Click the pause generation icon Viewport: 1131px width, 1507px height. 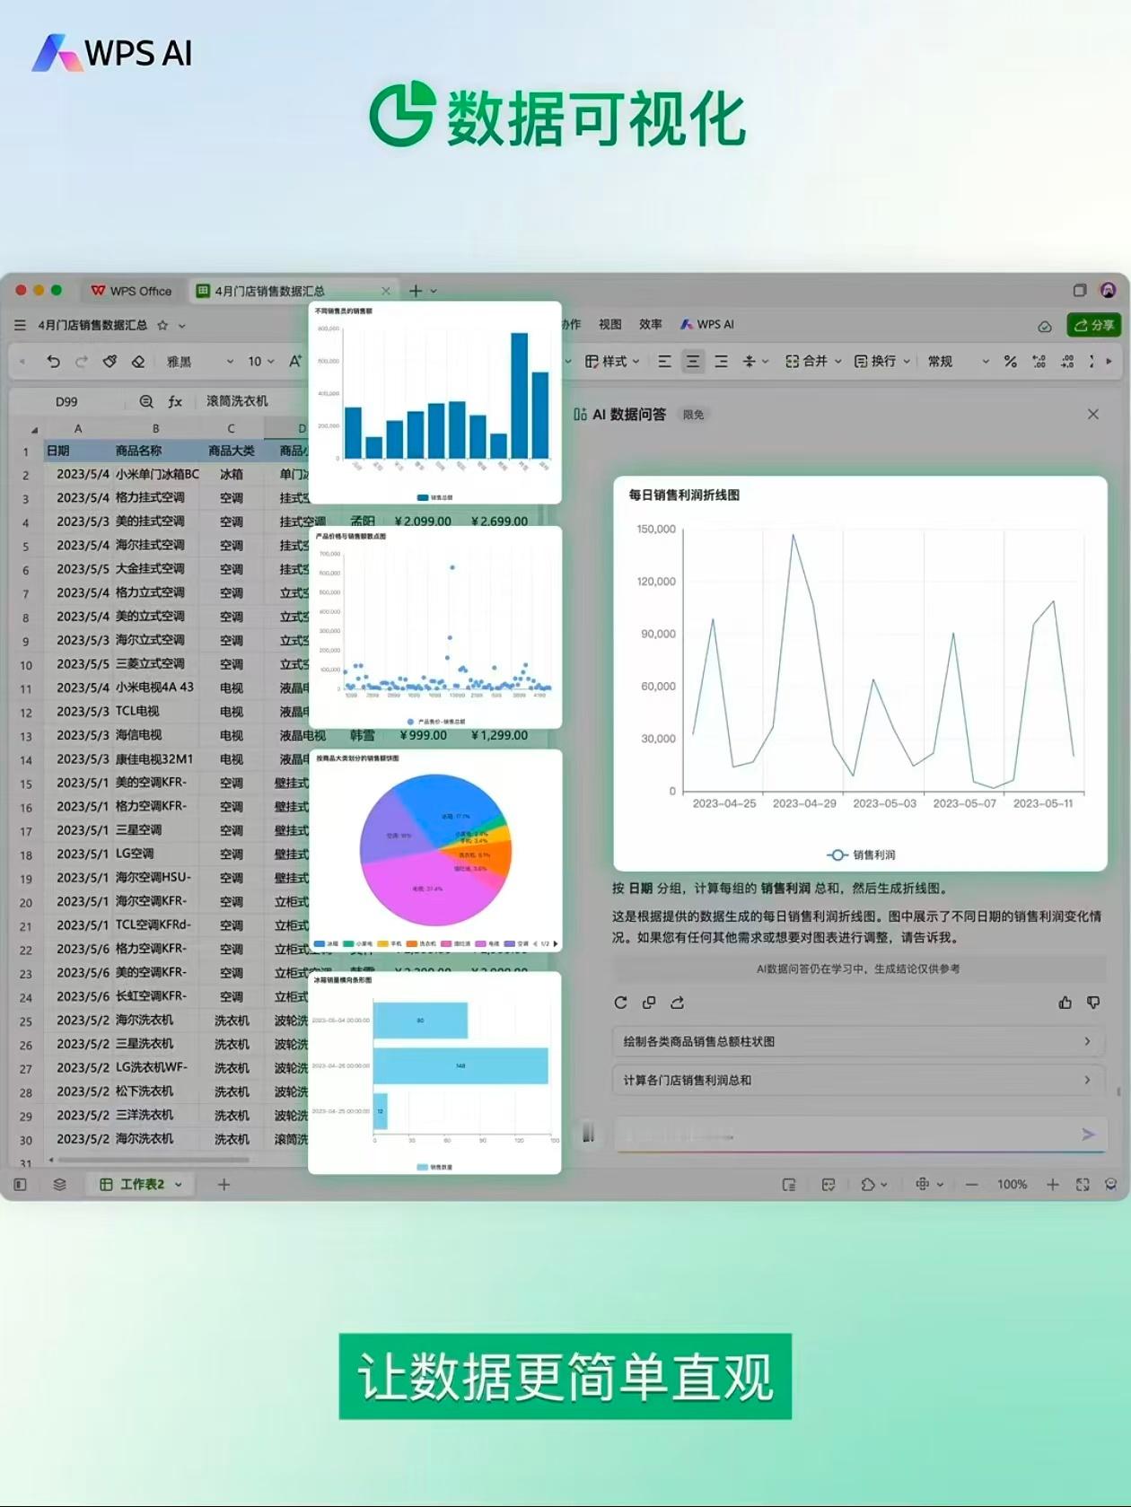[x=589, y=1133]
